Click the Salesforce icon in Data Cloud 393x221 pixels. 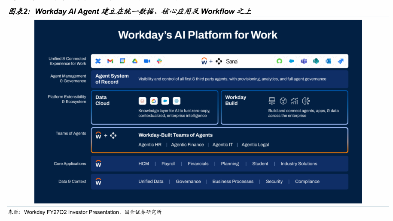click(165, 101)
